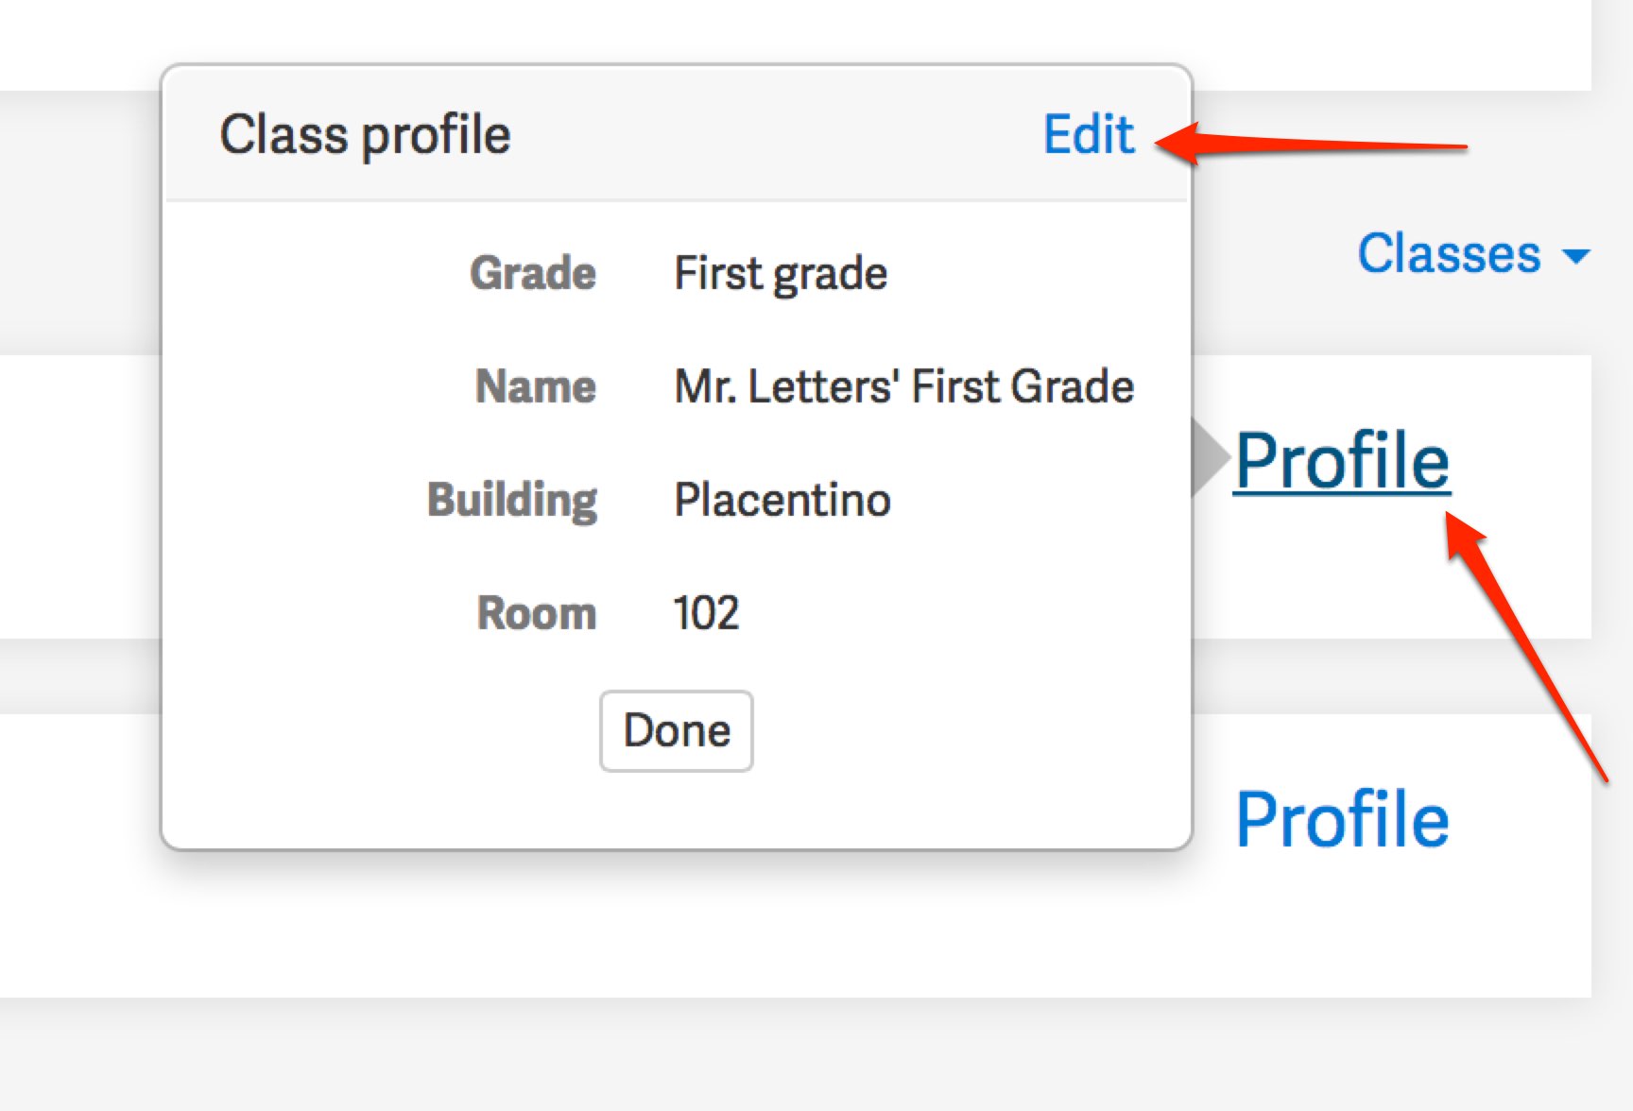The width and height of the screenshot is (1633, 1111).
Task: Select the Grade field label
Action: coord(533,273)
